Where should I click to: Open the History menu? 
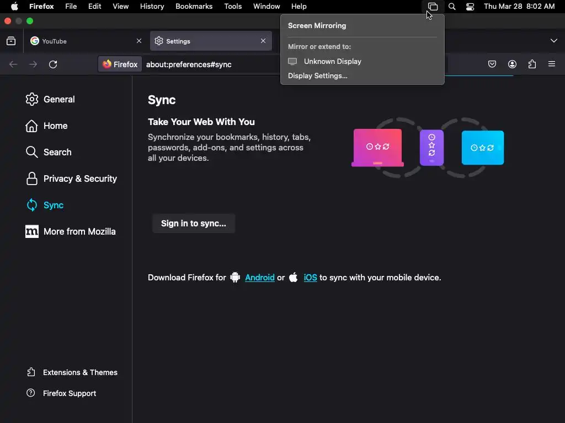click(152, 7)
